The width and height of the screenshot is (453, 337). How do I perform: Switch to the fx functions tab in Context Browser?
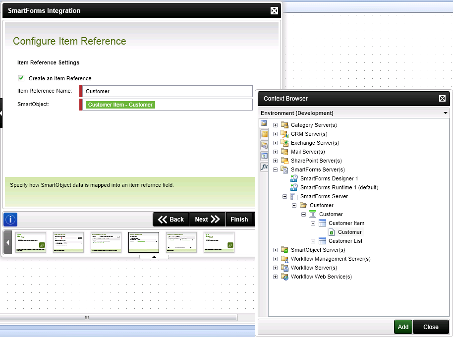pos(264,167)
